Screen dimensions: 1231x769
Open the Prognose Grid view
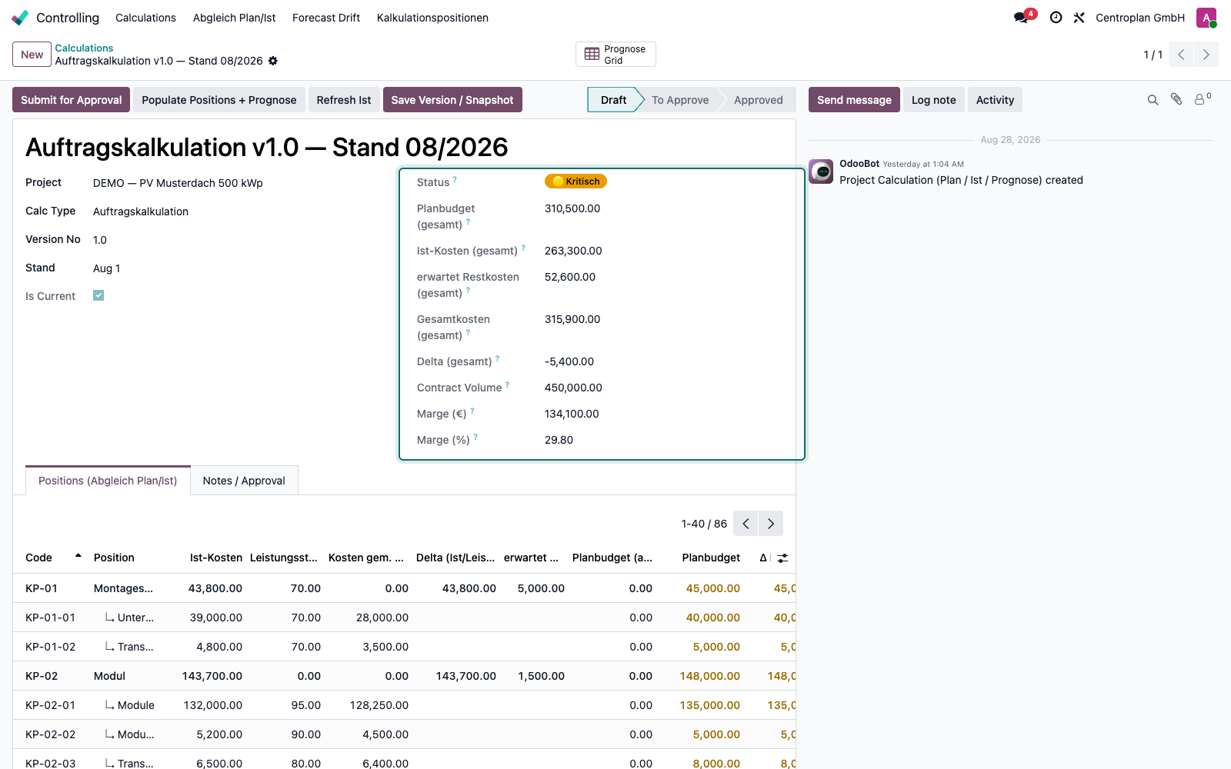[x=615, y=55]
